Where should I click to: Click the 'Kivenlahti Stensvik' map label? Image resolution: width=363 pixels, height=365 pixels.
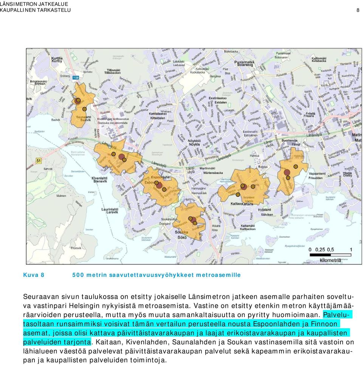(99, 179)
